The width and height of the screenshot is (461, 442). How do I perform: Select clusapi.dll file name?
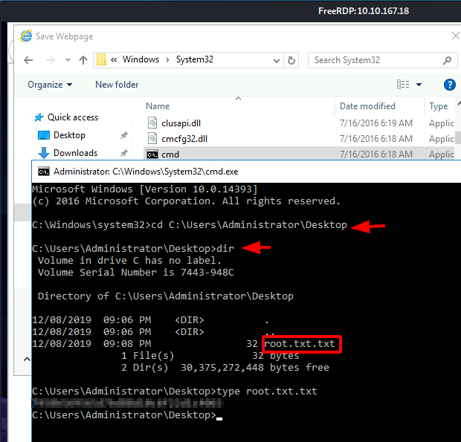click(x=181, y=123)
